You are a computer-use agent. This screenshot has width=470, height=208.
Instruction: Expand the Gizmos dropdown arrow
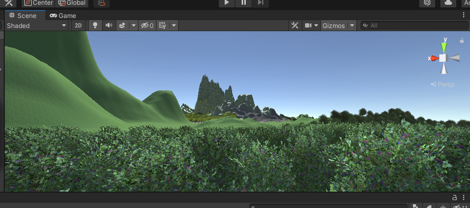pyautogui.click(x=352, y=25)
